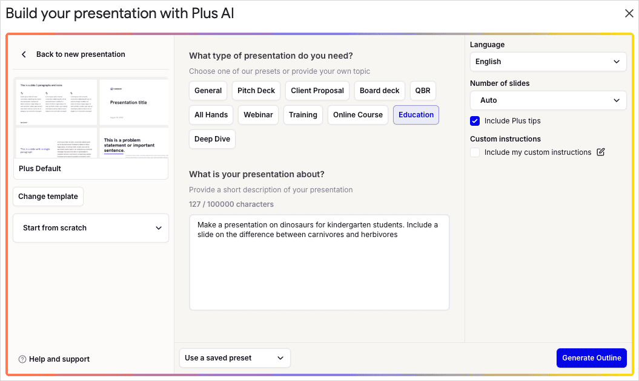639x381 pixels.
Task: Open the custom instructions edit icon
Action: pyautogui.click(x=601, y=152)
